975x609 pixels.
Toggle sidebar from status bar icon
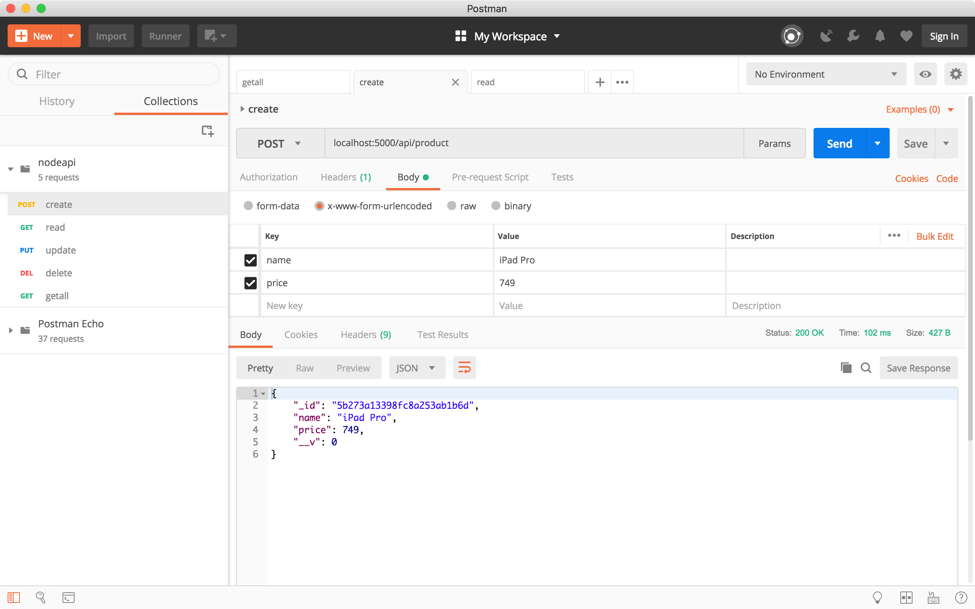pyautogui.click(x=14, y=597)
